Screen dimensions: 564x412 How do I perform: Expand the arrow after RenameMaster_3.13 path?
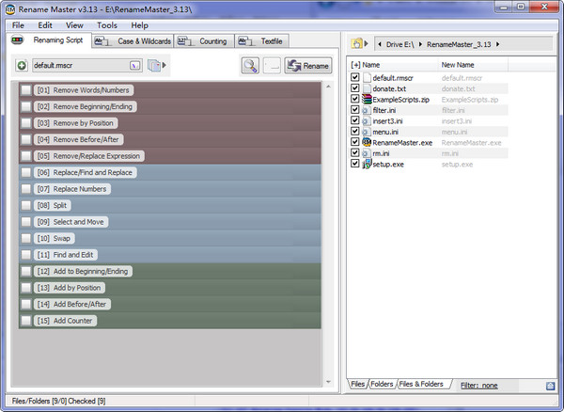pos(498,44)
